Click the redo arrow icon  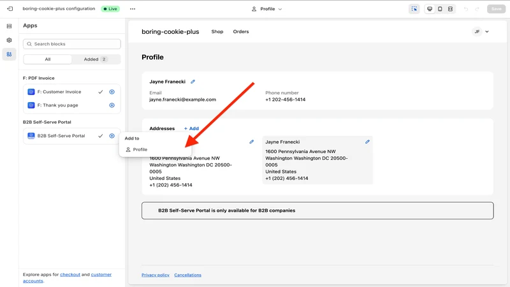coord(477,9)
